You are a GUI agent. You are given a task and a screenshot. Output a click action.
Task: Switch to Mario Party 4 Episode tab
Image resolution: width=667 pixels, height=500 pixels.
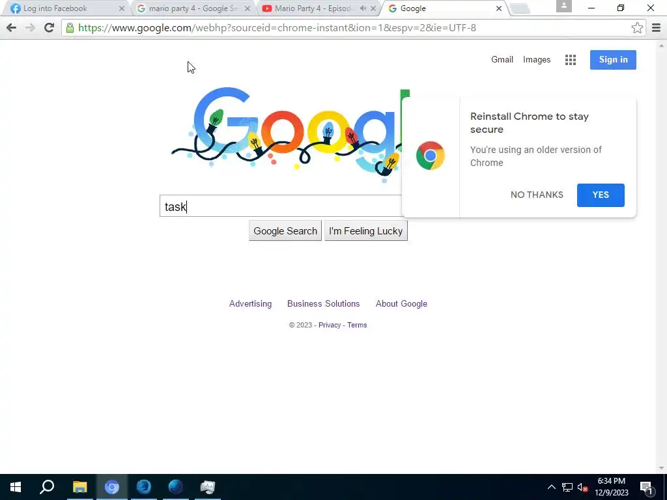point(318,8)
